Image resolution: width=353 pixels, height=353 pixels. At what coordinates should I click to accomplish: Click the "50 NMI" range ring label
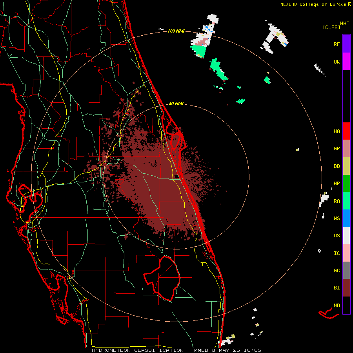(176, 104)
